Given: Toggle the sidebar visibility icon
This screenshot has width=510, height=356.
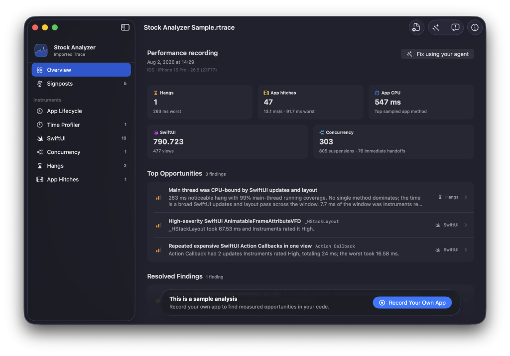Looking at the screenshot, I should point(125,27).
